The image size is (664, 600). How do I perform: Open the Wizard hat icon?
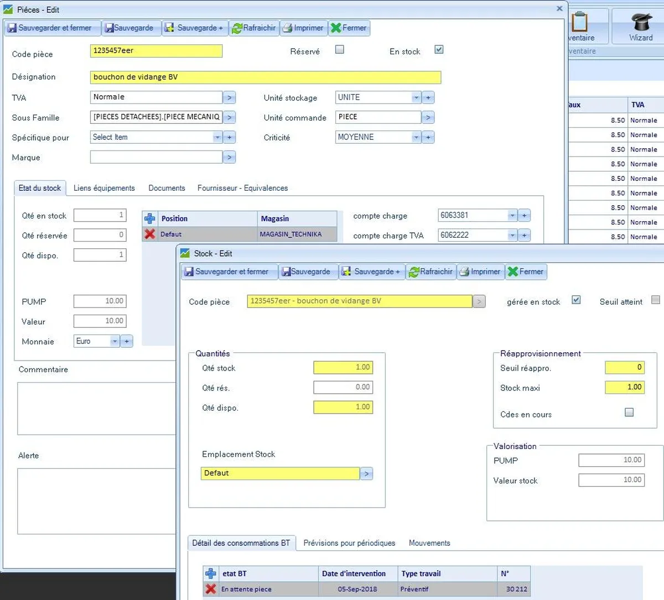pyautogui.click(x=641, y=25)
